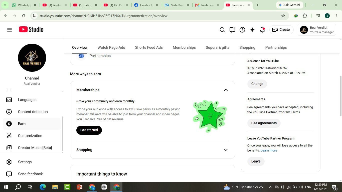This screenshot has width=342, height=192.
Task: Click Send feedback in the sidebar
Action: tap(32, 174)
